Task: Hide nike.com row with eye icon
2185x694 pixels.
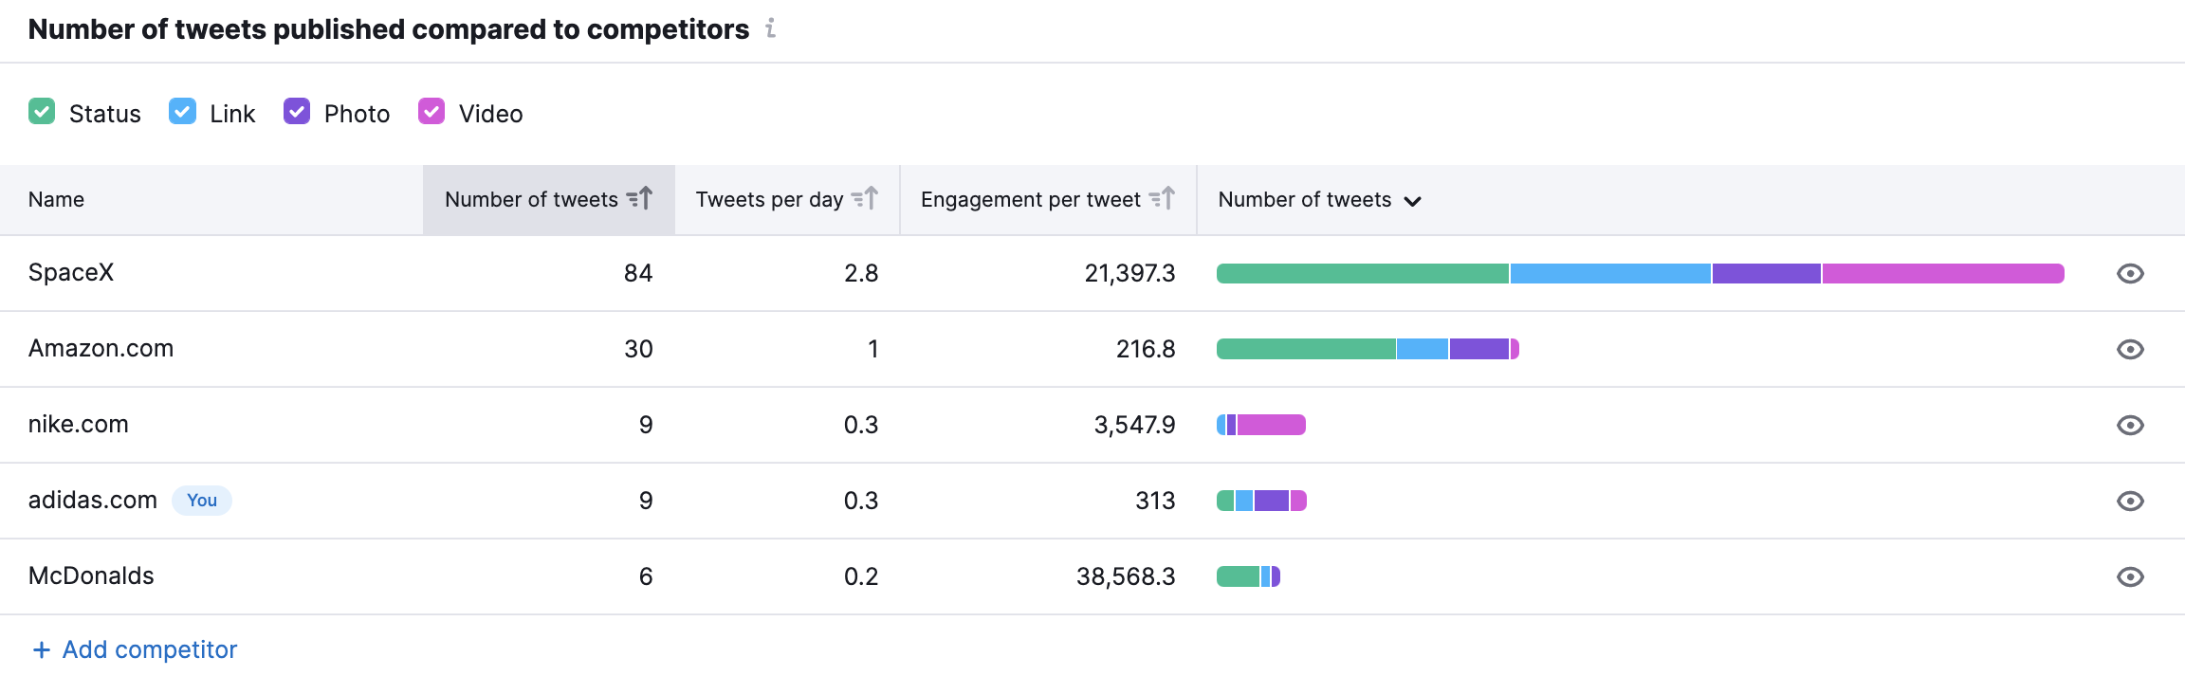Action: pyautogui.click(x=2130, y=426)
